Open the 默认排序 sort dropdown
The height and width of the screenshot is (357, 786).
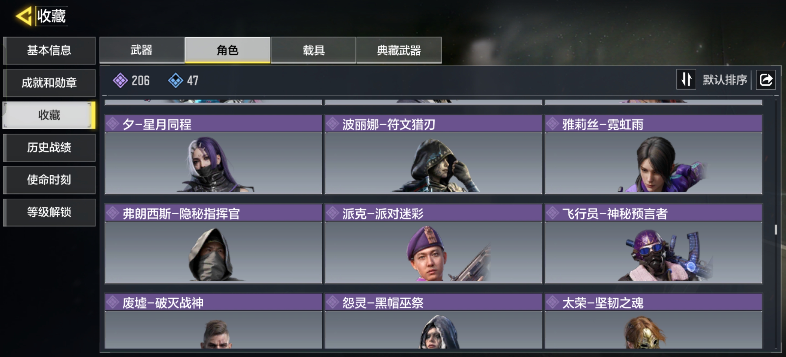(x=725, y=80)
